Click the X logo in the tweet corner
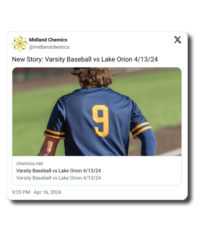The image size is (202, 239). coord(178,40)
